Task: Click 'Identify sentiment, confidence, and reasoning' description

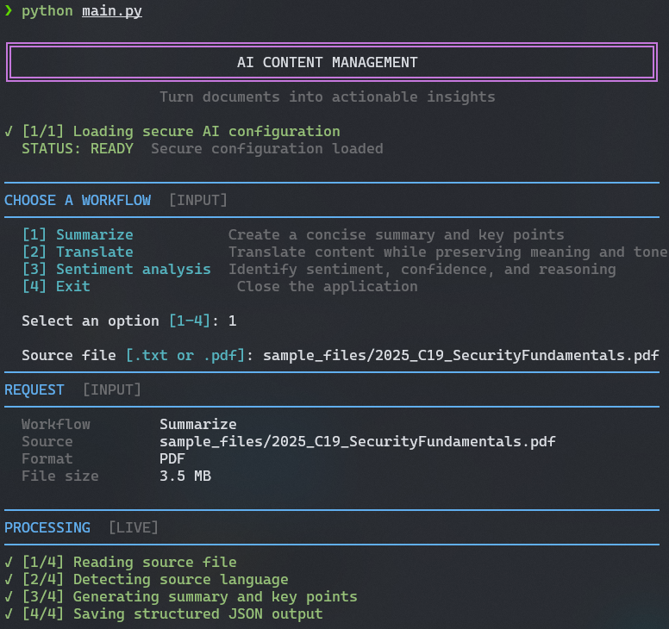Action: coord(422,269)
